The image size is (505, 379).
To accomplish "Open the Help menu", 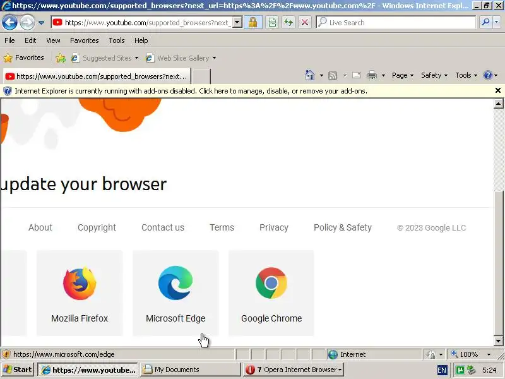I will 141,40.
